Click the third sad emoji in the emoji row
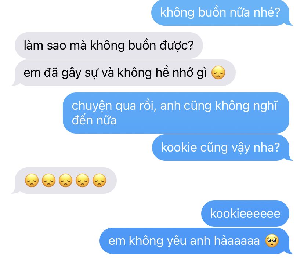This screenshot has width=304, height=258. click(65, 181)
